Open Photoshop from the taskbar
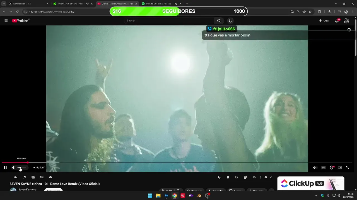The image size is (357, 200). pos(167,196)
